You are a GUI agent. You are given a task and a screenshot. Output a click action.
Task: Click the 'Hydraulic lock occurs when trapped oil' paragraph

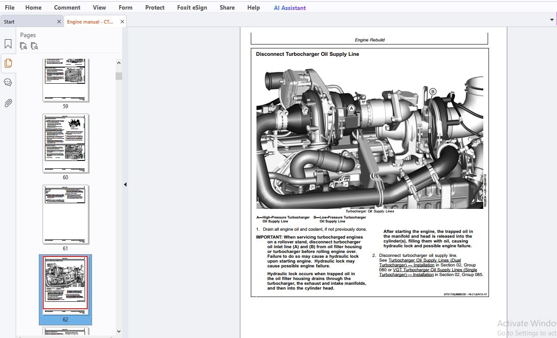click(317, 281)
